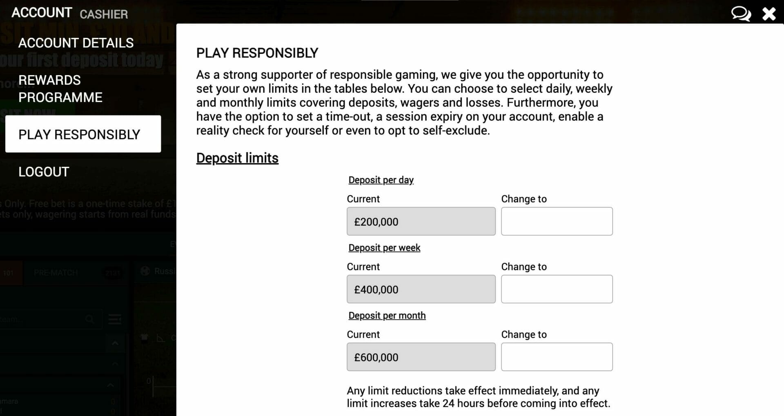Screen dimensions: 784x416
Task: Close the account panel with the X icon
Action: 769,13
